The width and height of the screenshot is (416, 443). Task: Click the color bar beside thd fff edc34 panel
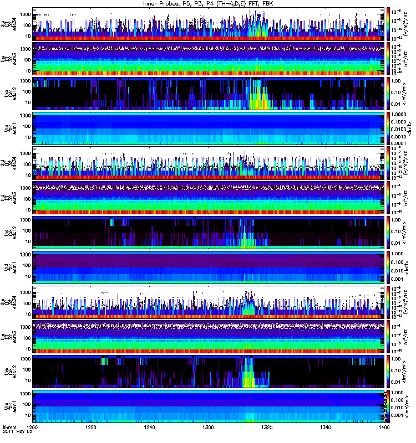pos(388,163)
